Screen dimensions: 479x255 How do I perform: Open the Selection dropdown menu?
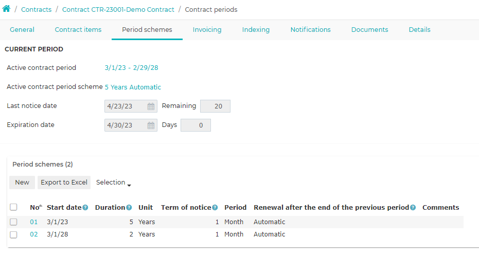tap(113, 183)
